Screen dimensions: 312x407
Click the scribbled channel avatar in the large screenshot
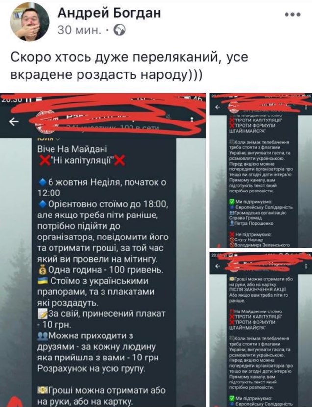(x=46, y=122)
